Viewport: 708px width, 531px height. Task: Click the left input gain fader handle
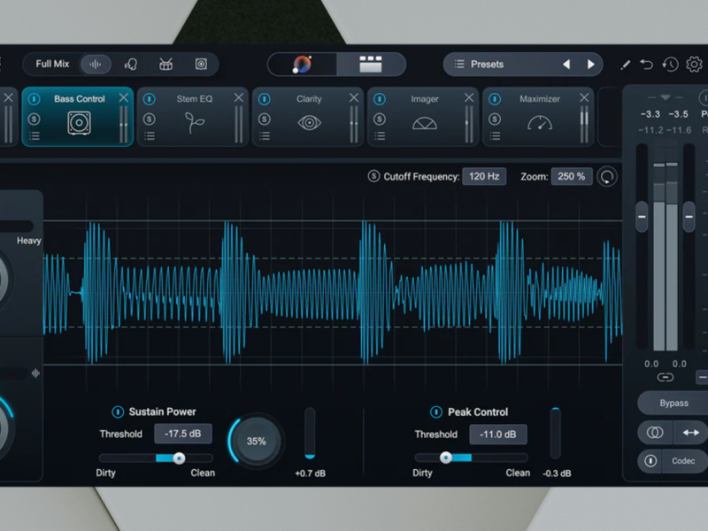coord(642,217)
